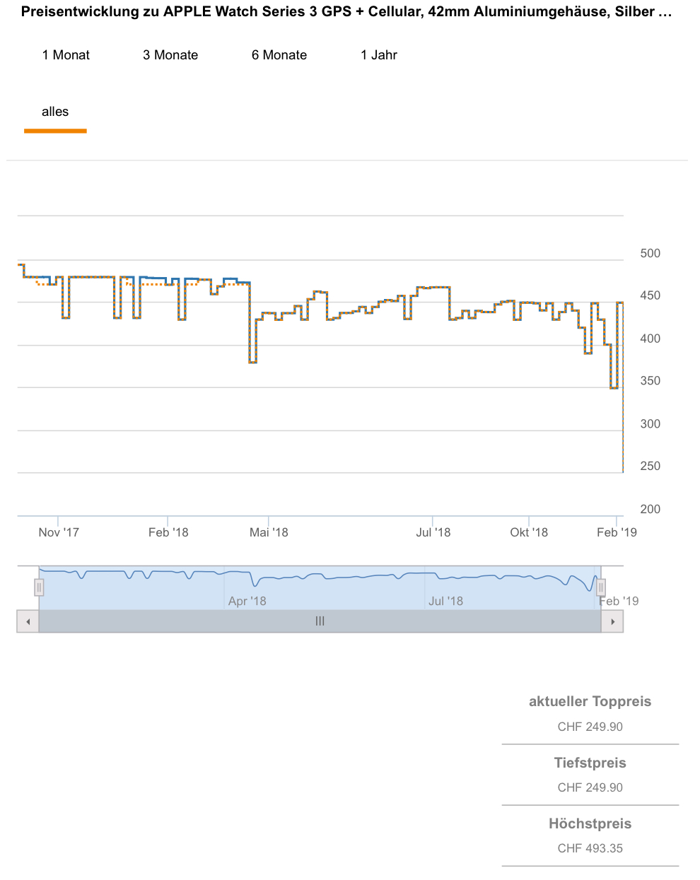Click the "Mai '18" x-axis label
Viewport: 700px width, 880px height.
pos(269,532)
